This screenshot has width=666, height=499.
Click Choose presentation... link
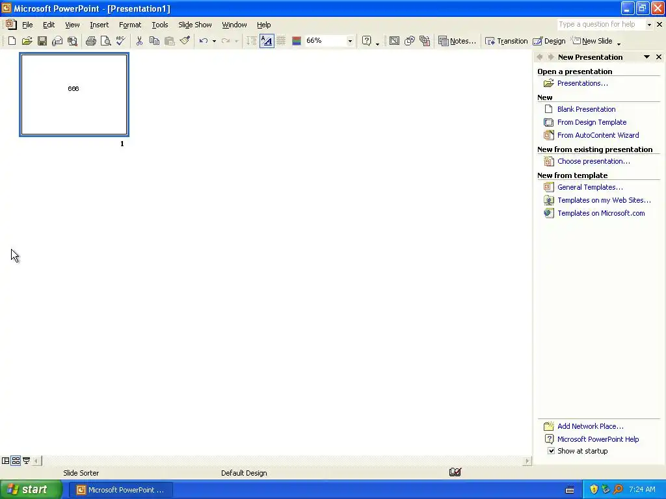(x=593, y=161)
